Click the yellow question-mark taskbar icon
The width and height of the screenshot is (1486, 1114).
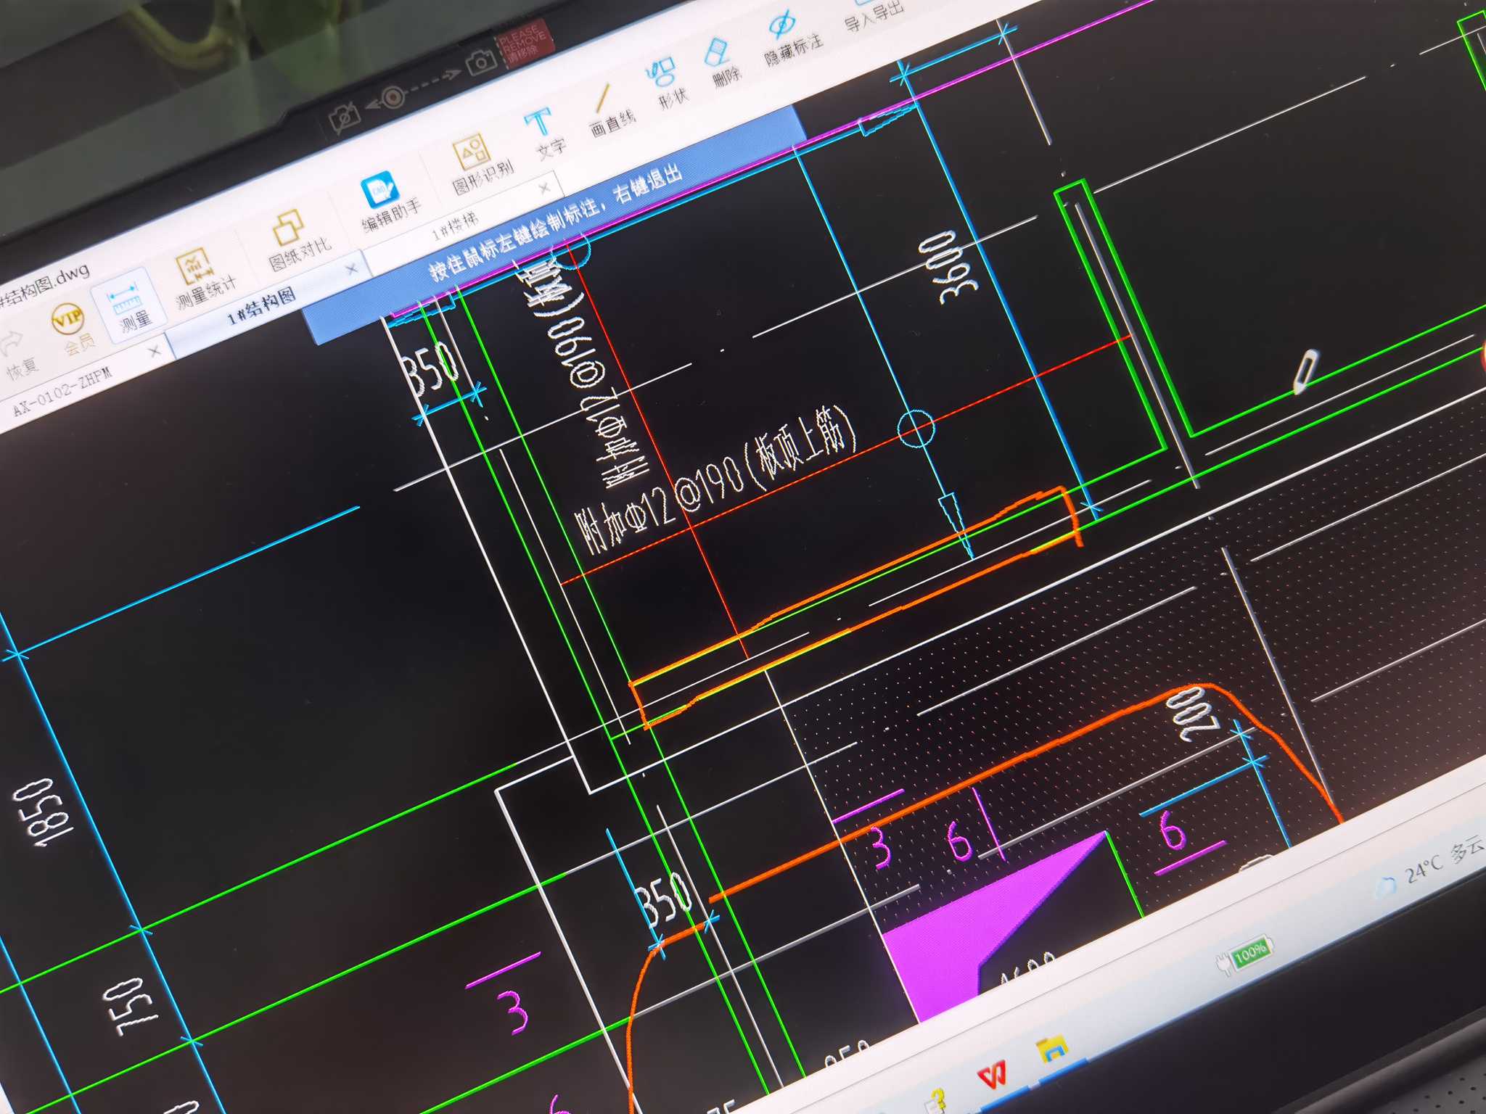pos(937,1101)
